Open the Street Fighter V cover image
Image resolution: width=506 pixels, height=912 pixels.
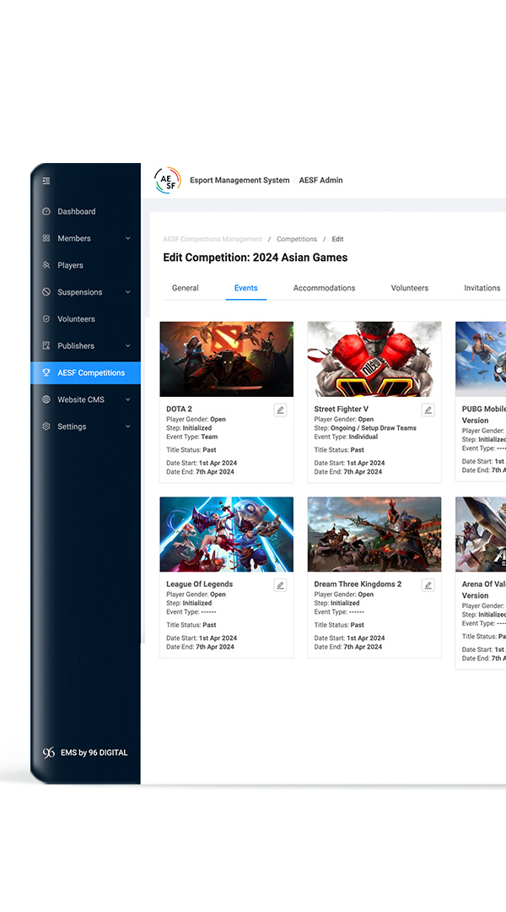pos(374,359)
